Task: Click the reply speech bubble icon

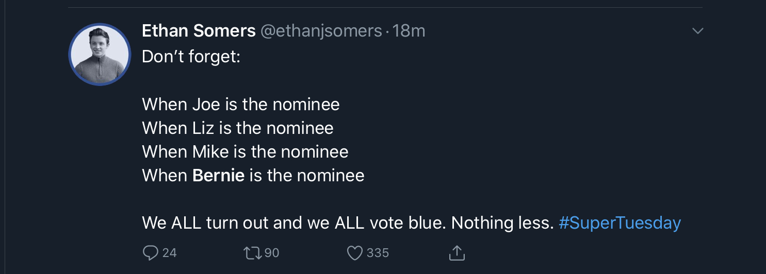Action: pyautogui.click(x=150, y=253)
